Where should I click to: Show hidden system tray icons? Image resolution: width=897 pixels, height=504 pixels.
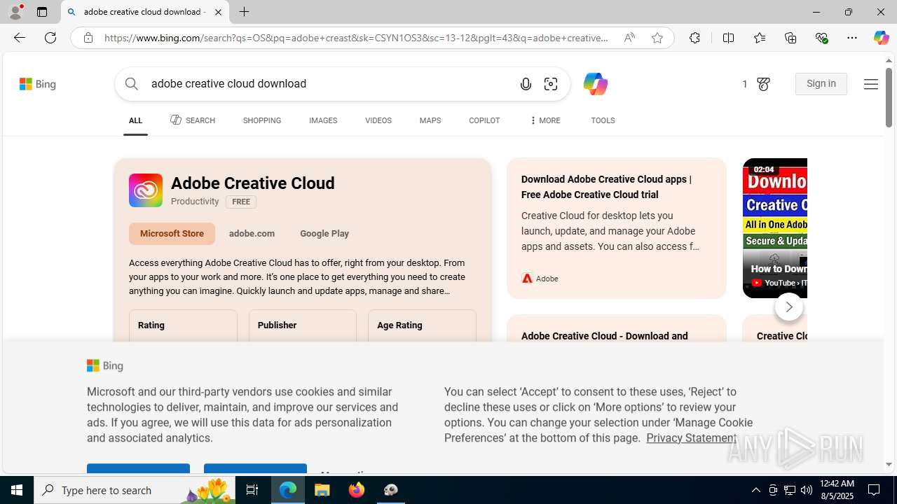pos(755,490)
